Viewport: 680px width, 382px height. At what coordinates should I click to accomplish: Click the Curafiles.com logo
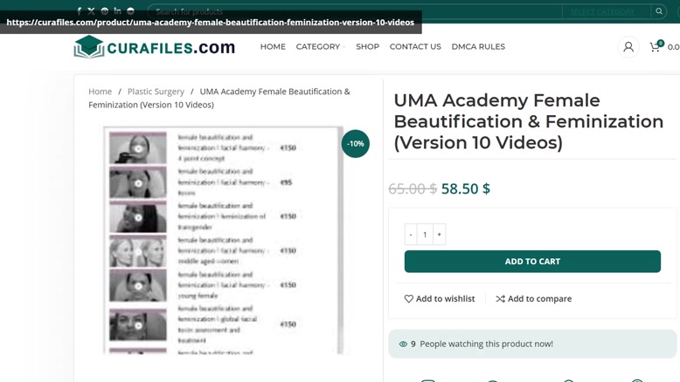click(x=154, y=47)
